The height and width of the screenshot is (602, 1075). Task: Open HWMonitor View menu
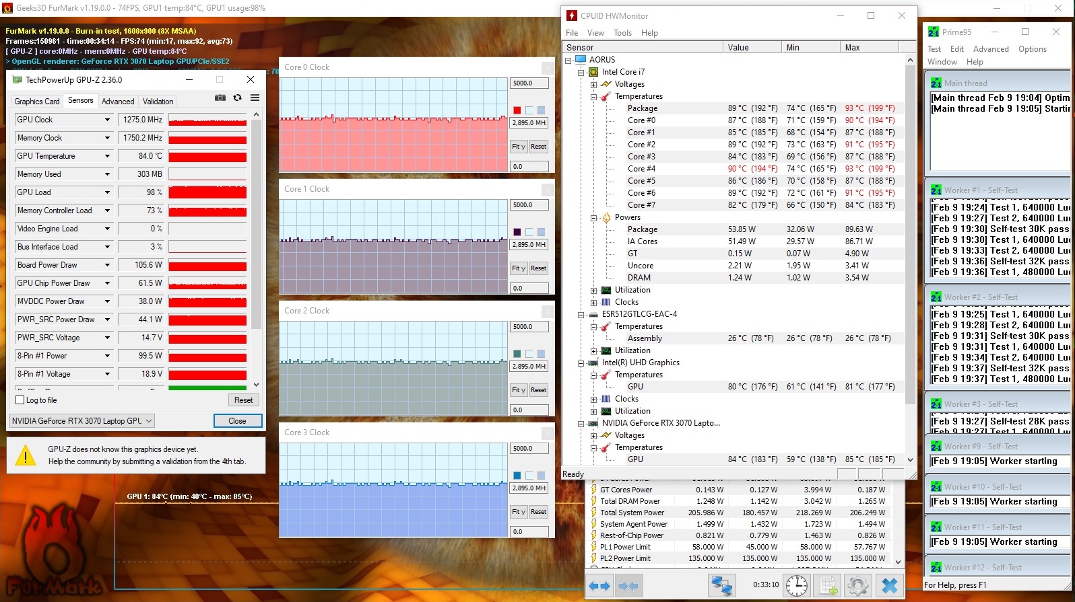[x=595, y=33]
